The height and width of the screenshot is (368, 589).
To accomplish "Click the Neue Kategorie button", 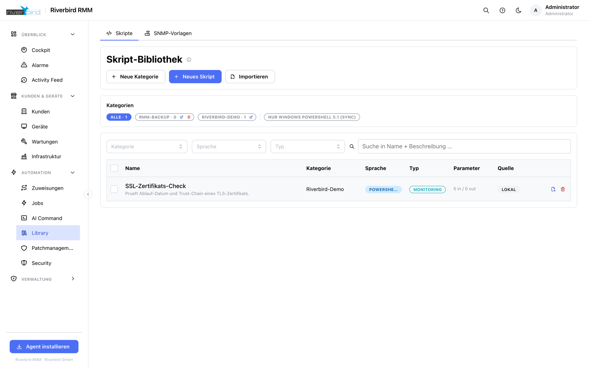I will (136, 77).
